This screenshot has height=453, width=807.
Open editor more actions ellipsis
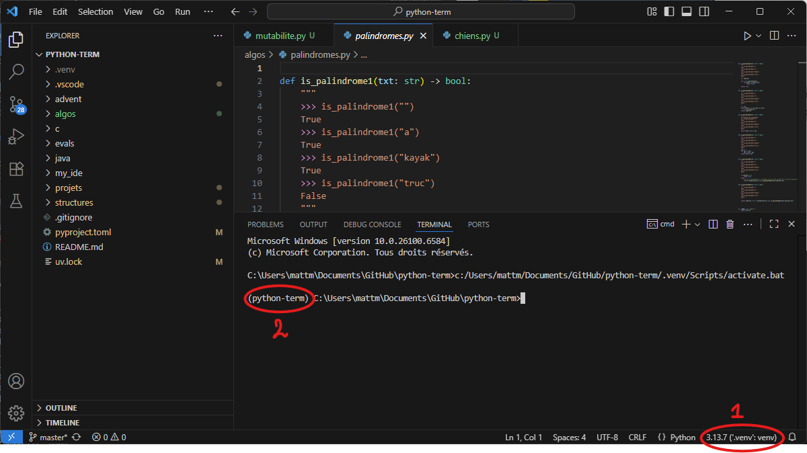(x=792, y=36)
